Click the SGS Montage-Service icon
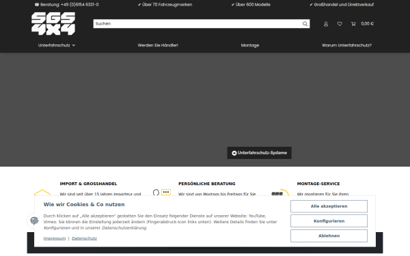The image size is (410, 256). [x=280, y=193]
